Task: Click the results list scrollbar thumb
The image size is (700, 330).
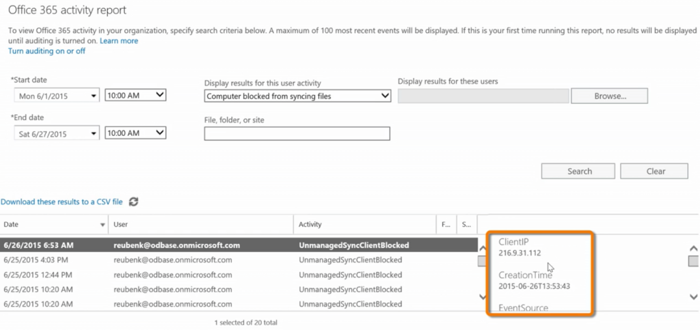Action: pos(482,261)
